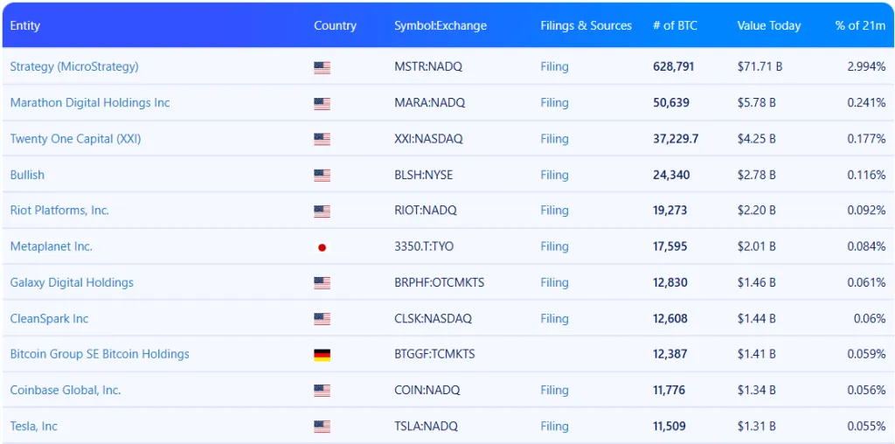The height and width of the screenshot is (444, 895).
Task: Click the US flag in the Strategy (MicroStrategy) row
Action: click(322, 67)
